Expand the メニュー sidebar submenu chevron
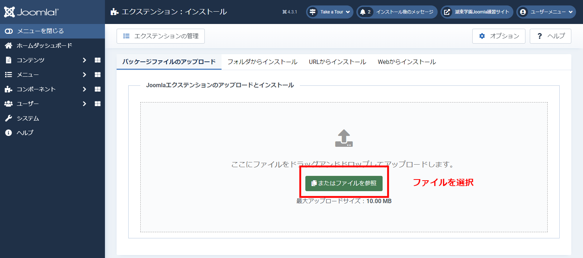Screen dimensions: 583x258 point(85,74)
